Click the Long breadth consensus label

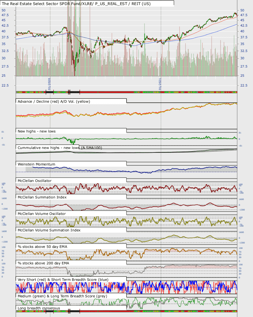pos(39,308)
